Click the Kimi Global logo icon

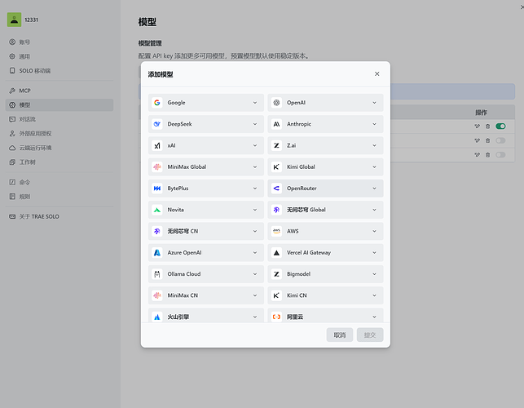pos(276,167)
